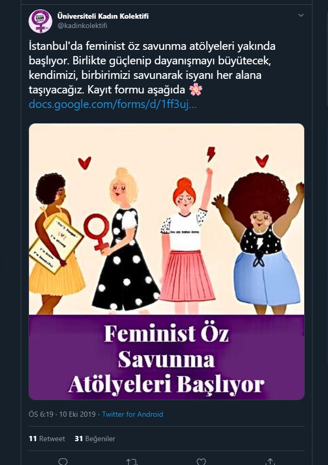Open the tweet options chevron menu
The height and width of the screenshot is (465, 328).
pos(301,15)
